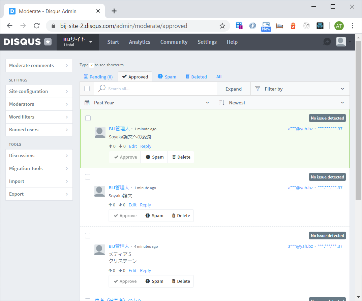The image size is (362, 301).
Task: Switch to Pending (0) tab
Action: [x=98, y=77]
